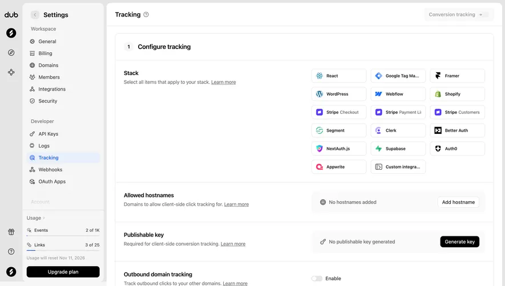Choose the Custom integration stack option
This screenshot has height=286, width=505.
(x=398, y=167)
